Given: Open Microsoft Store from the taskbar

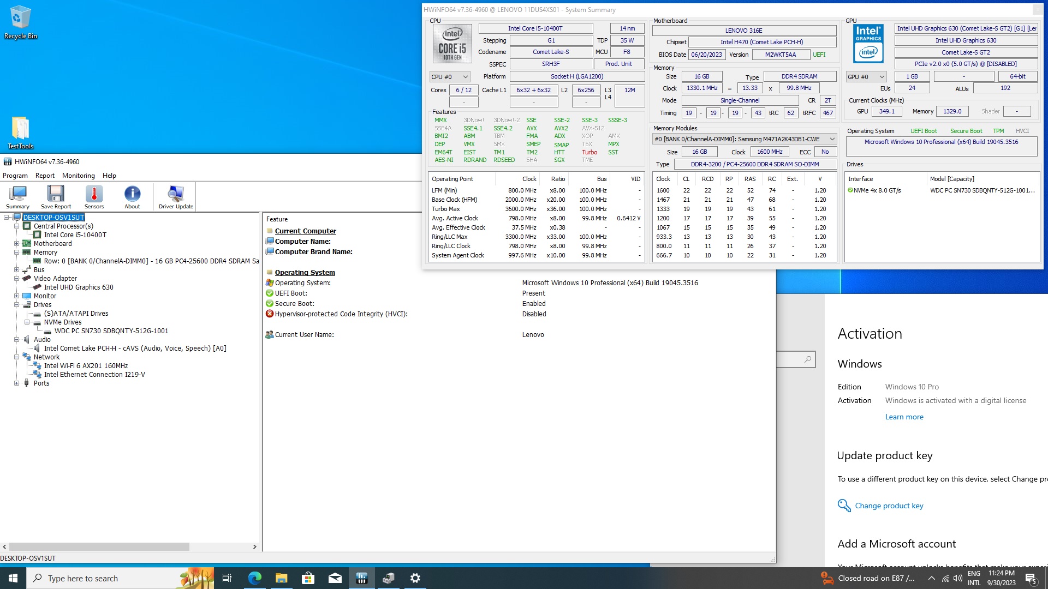Looking at the screenshot, I should pyautogui.click(x=308, y=578).
